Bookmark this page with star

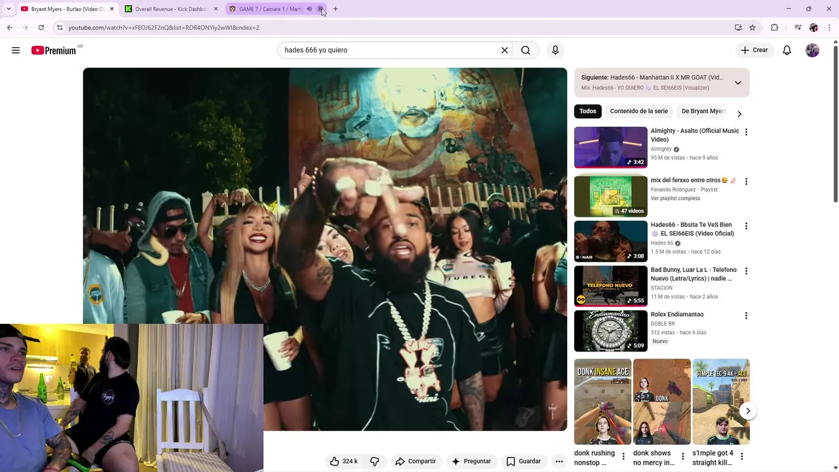point(752,28)
